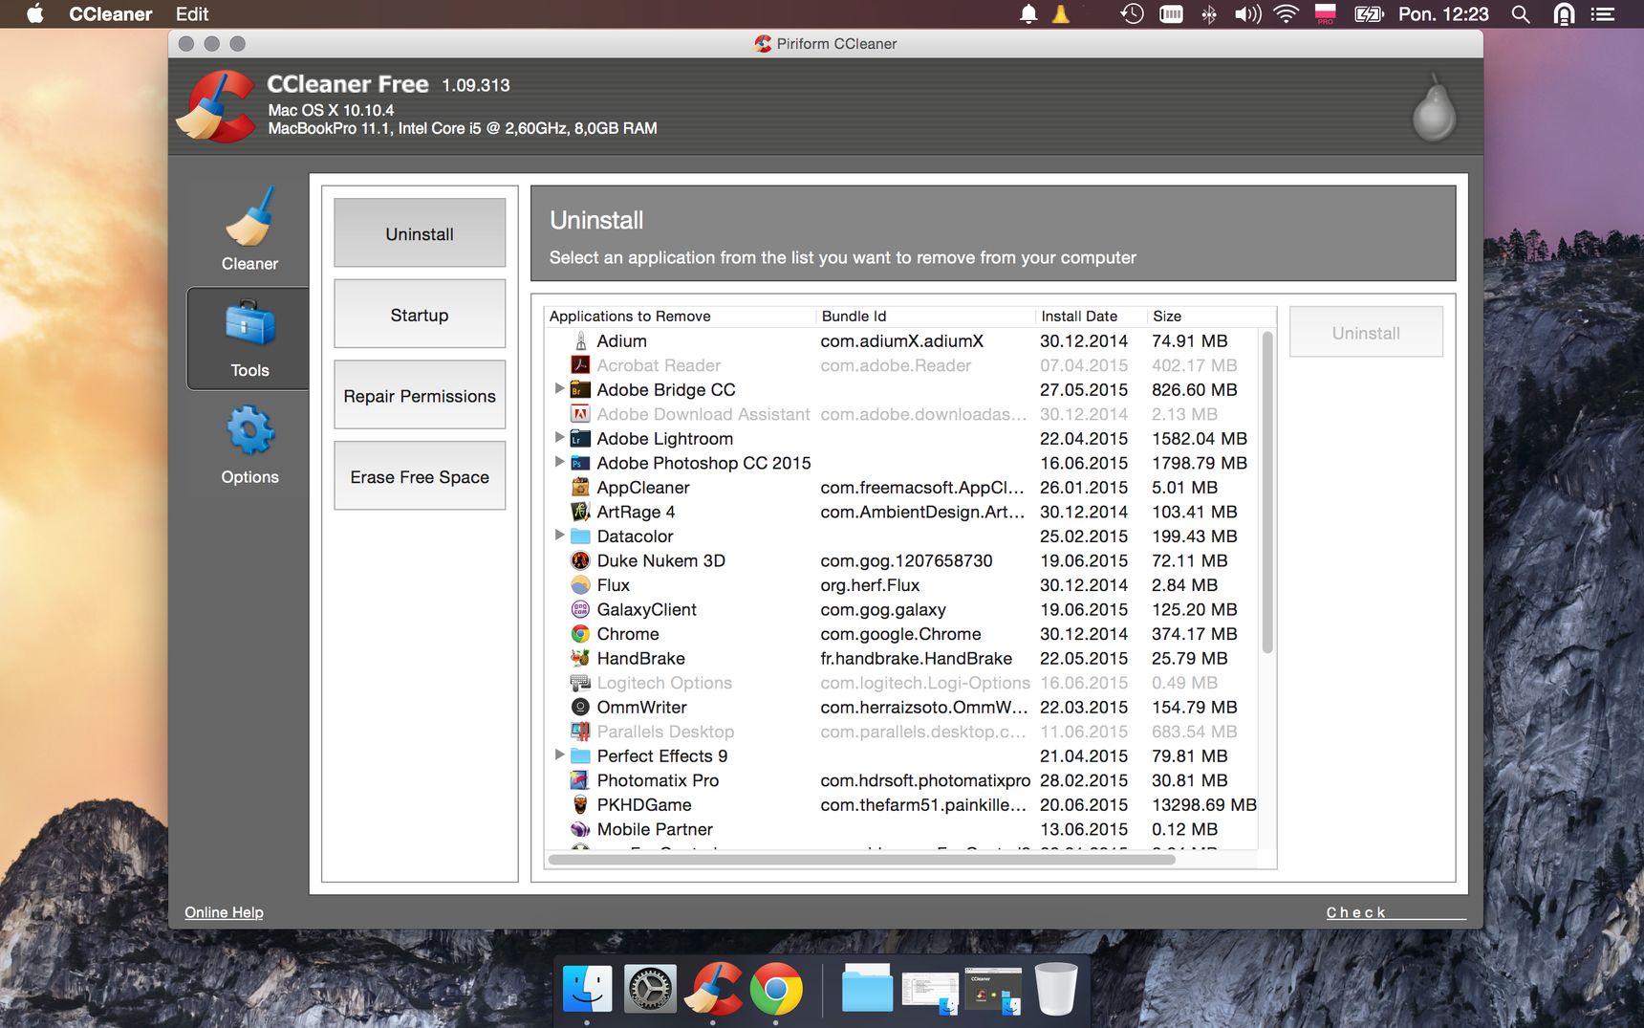
Task: Select the Logitech Options row
Action: [x=901, y=683]
